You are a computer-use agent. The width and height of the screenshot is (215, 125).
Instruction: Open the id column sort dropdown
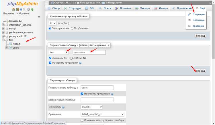(x=53, y=23)
